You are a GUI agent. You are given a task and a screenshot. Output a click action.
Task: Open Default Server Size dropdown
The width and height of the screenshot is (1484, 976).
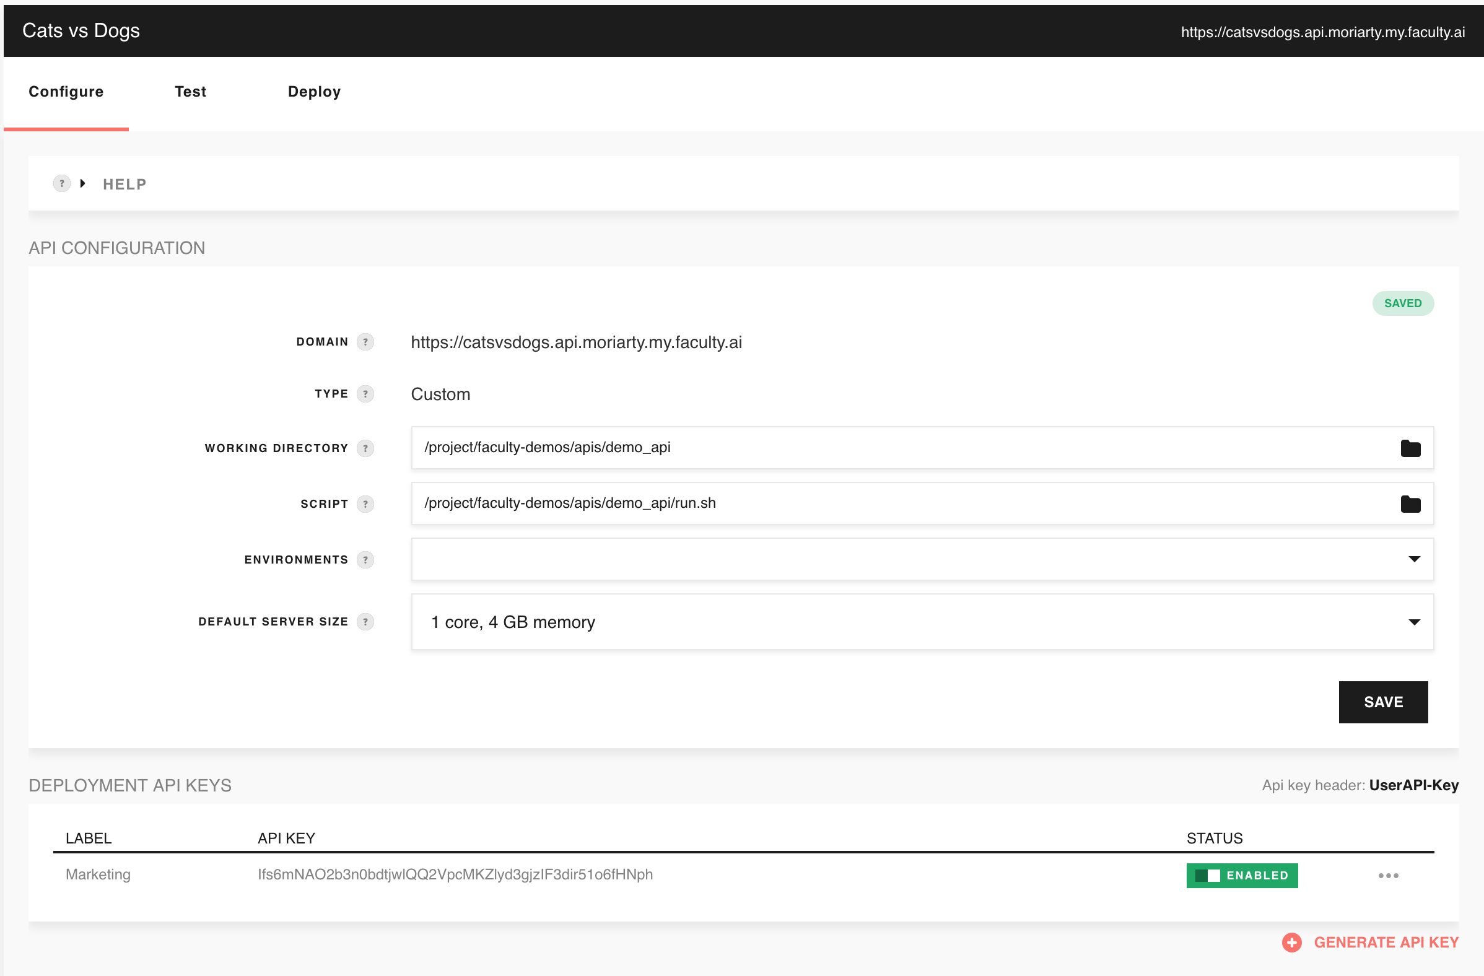1413,621
